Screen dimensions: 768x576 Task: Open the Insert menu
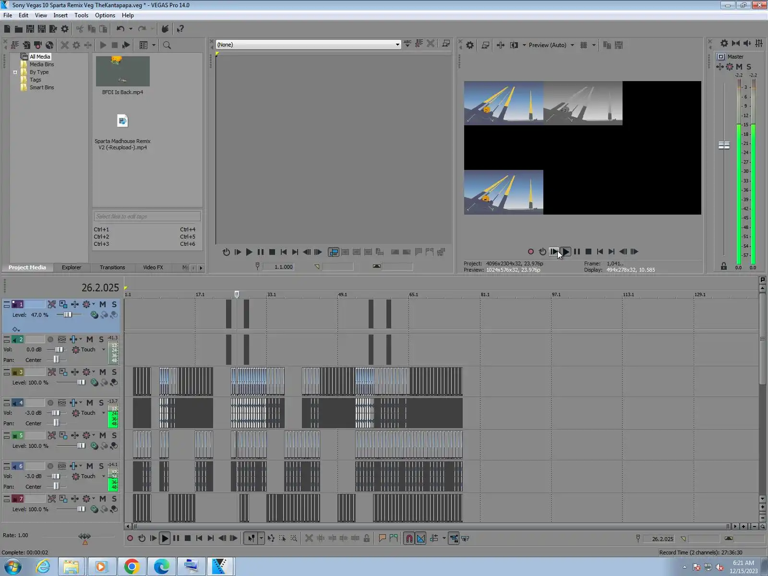click(60, 15)
